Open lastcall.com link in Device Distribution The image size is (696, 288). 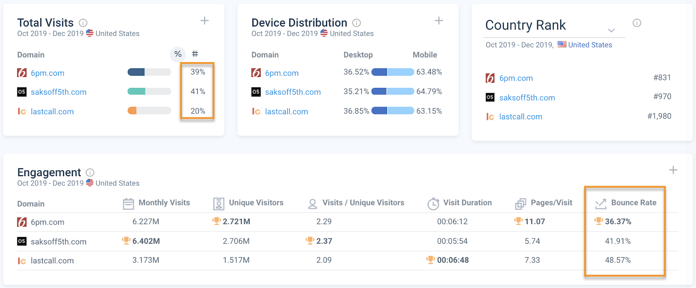coord(287,112)
